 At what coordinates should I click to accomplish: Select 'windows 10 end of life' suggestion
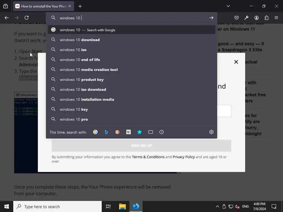coord(132,60)
